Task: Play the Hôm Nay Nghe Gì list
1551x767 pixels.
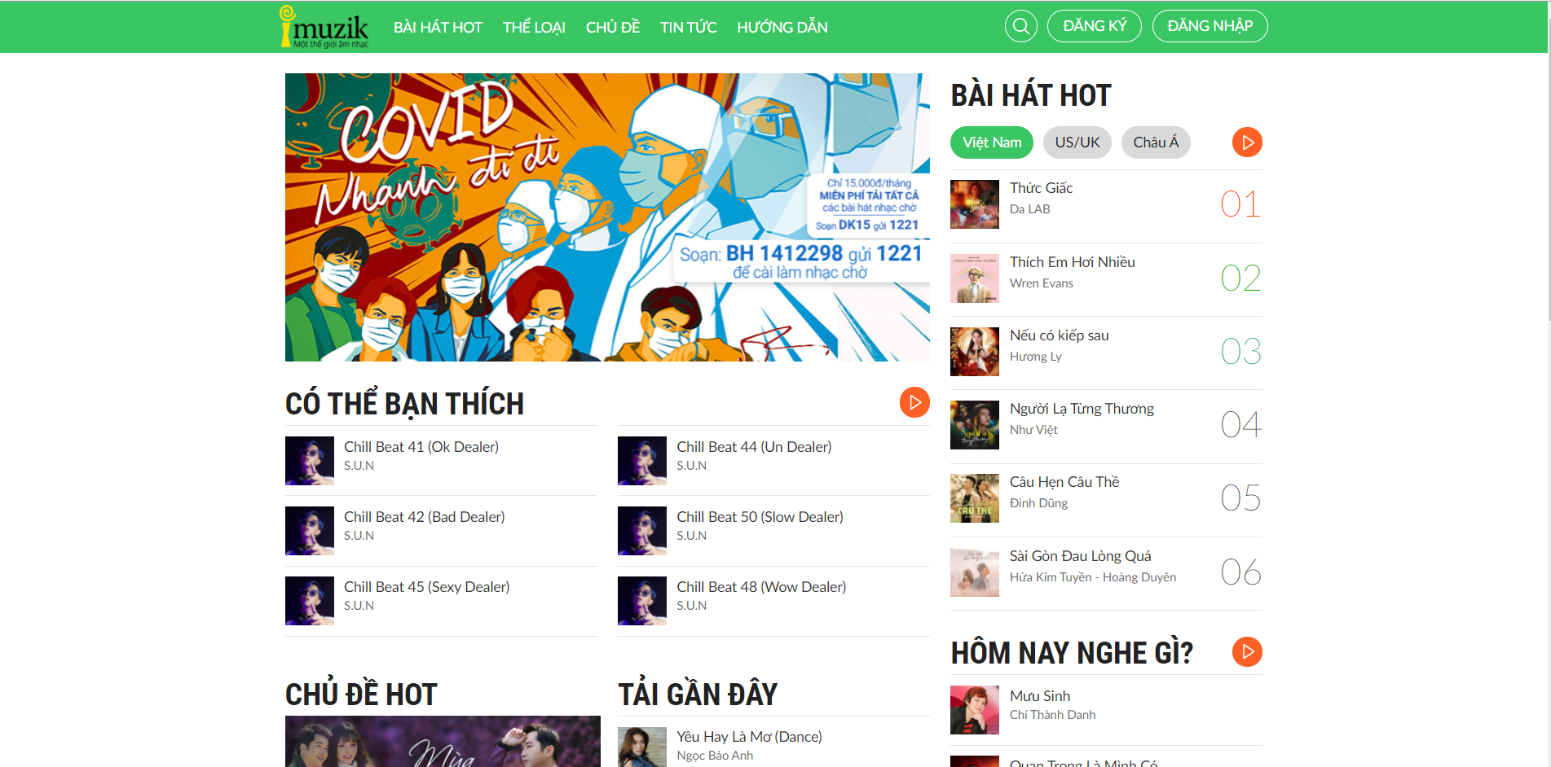Action: pyautogui.click(x=1246, y=651)
